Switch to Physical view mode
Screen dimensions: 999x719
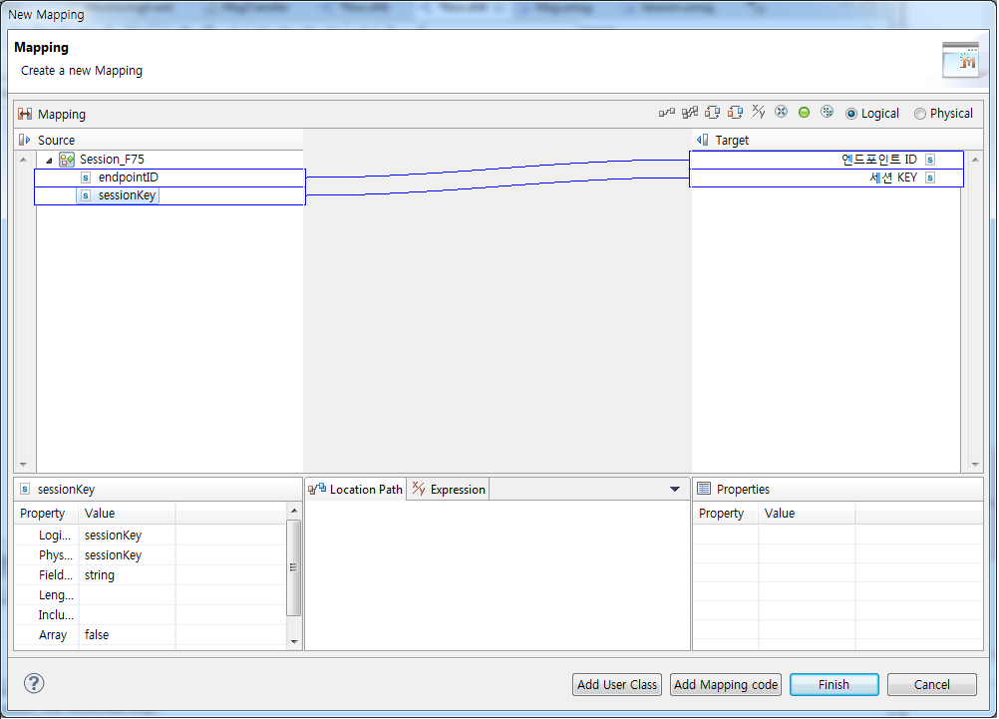click(x=919, y=113)
